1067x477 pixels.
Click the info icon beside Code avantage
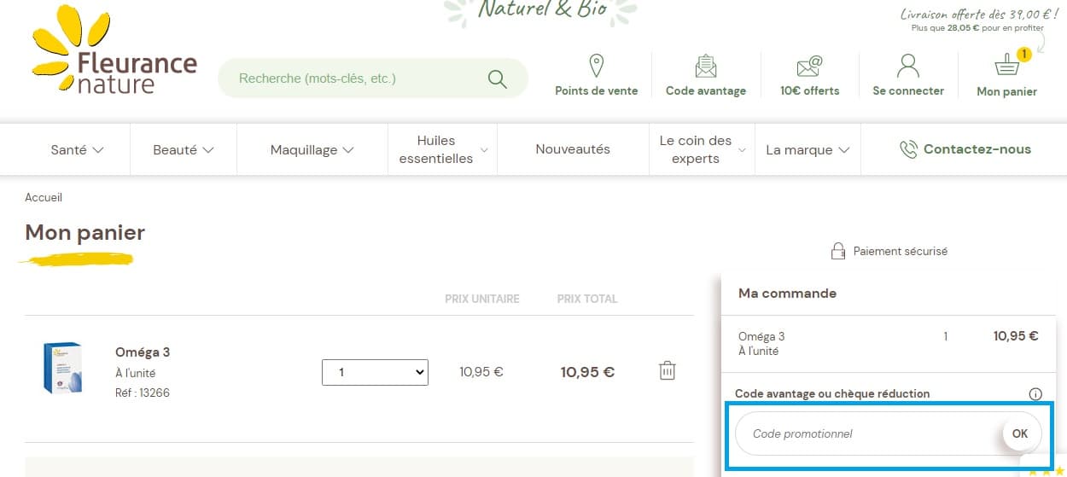pos(1035,394)
